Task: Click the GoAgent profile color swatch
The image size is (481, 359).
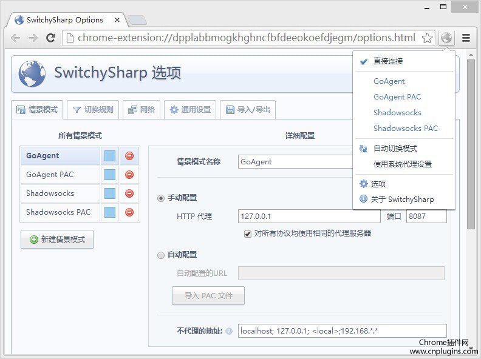Action: 110,156
